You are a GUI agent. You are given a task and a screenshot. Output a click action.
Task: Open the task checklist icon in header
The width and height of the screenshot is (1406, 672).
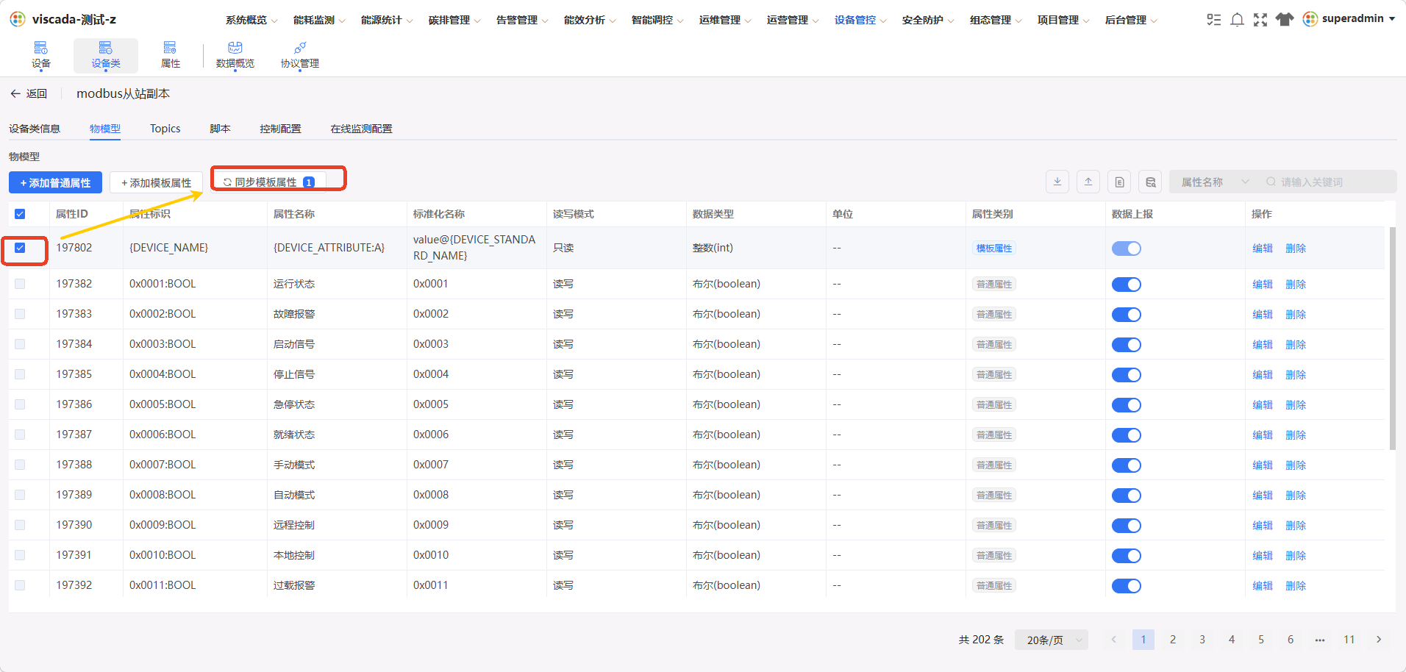1213,20
